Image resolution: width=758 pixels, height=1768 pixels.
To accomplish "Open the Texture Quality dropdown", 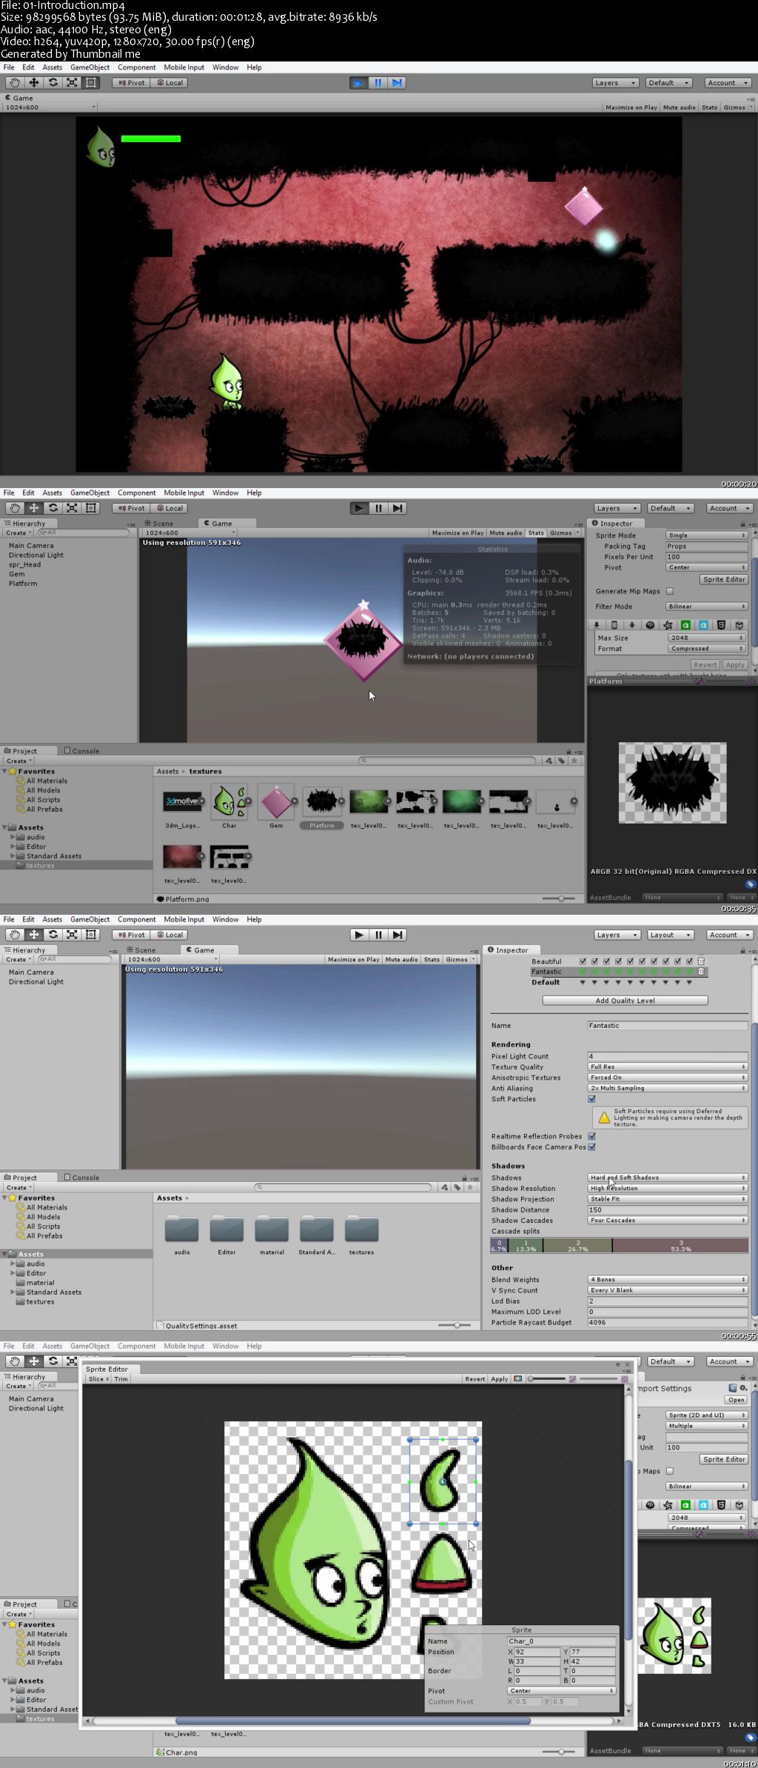I will pos(668,1067).
